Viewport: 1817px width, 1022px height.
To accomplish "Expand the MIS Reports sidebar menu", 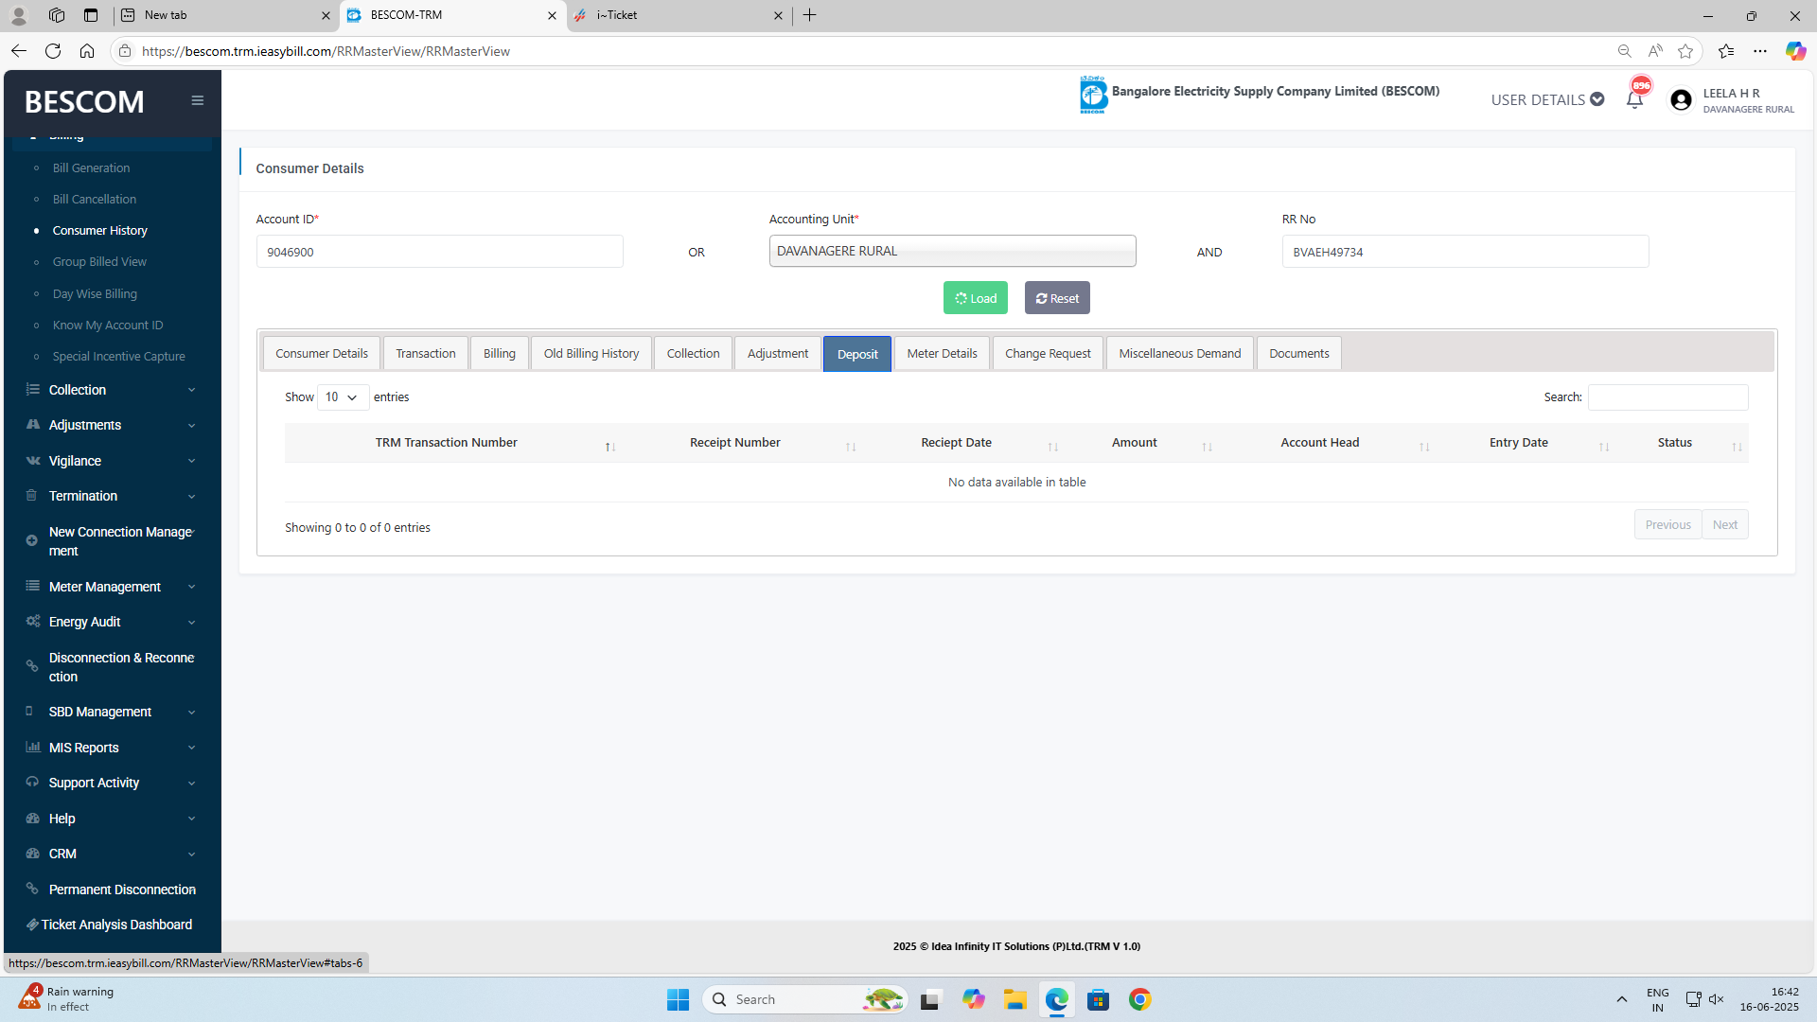I will point(112,748).
